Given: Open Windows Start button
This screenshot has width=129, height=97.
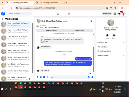Looking at the screenshot, I should click(x=2, y=89).
